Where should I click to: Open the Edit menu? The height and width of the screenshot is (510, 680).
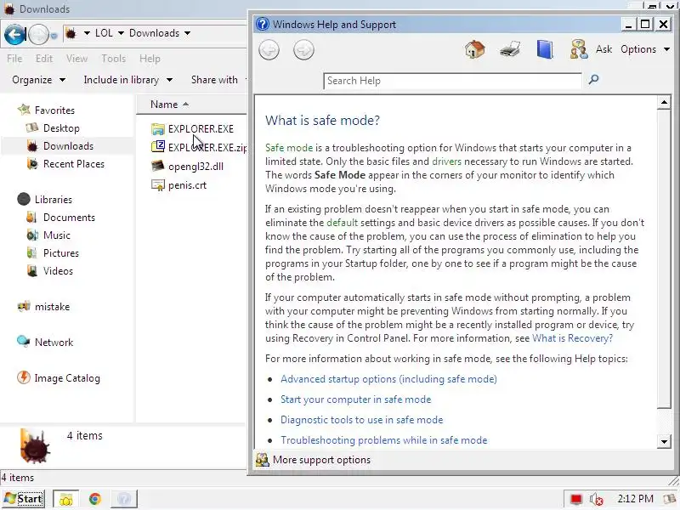[x=44, y=59]
